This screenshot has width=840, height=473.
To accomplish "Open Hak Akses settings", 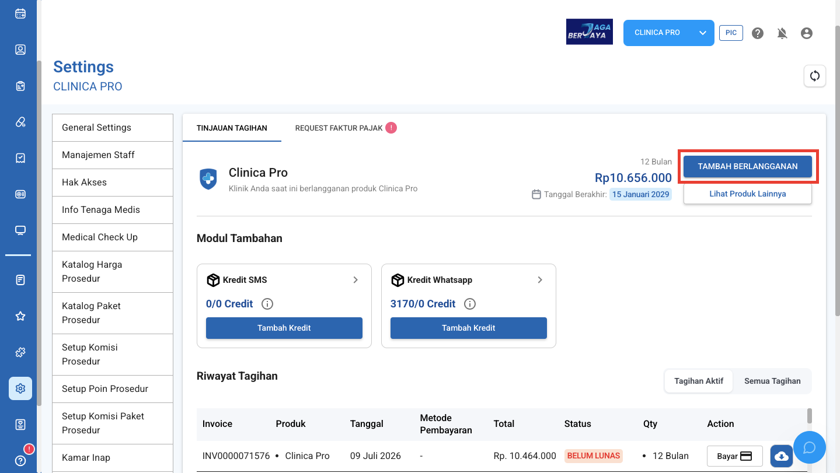I will (x=113, y=183).
